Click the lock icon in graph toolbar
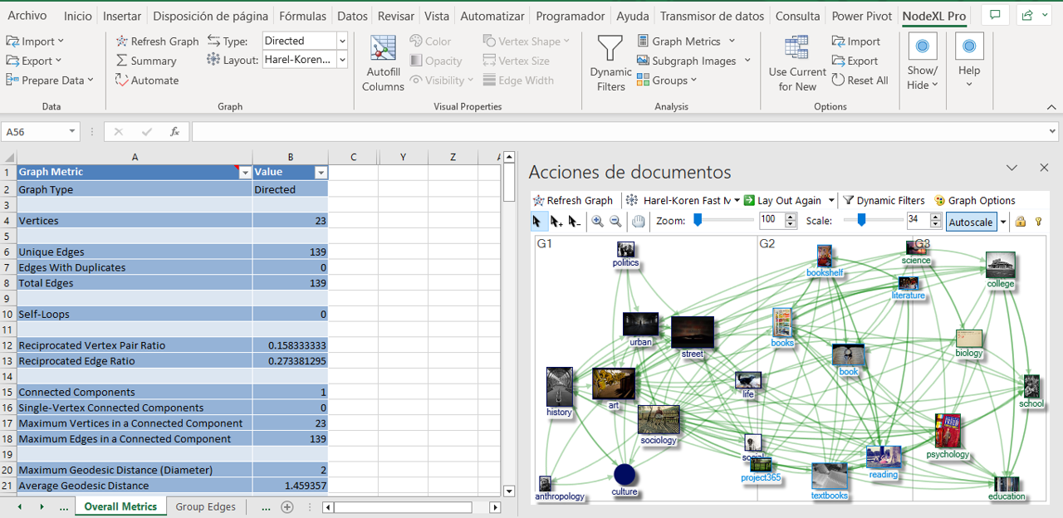Viewport: 1063px width, 518px height. 1021,222
